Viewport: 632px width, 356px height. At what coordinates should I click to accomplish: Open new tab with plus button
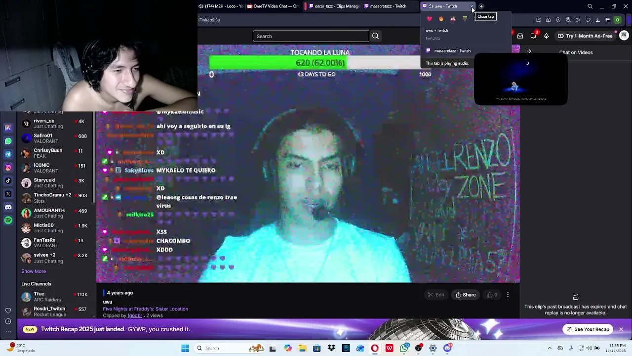(481, 6)
